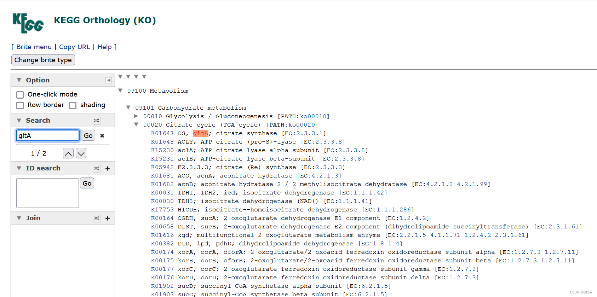Image resolution: width=597 pixels, height=297 pixels.
Task: Open pathway link ko00020
Action: (x=302, y=125)
